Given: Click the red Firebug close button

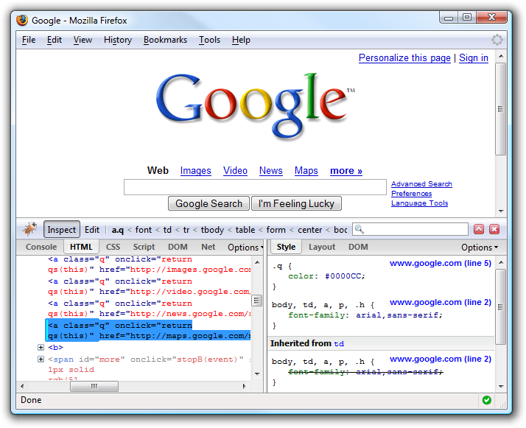Looking at the screenshot, I should click(494, 229).
